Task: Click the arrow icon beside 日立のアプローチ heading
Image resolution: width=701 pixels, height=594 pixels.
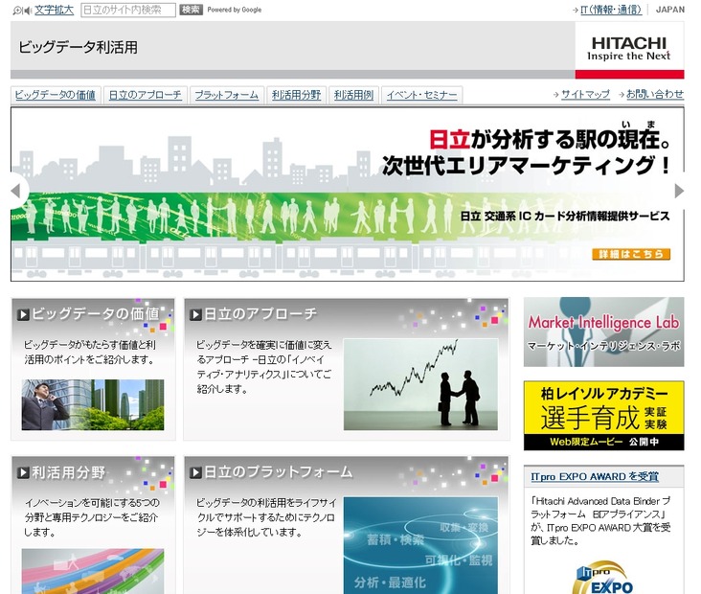Action: coord(195,315)
